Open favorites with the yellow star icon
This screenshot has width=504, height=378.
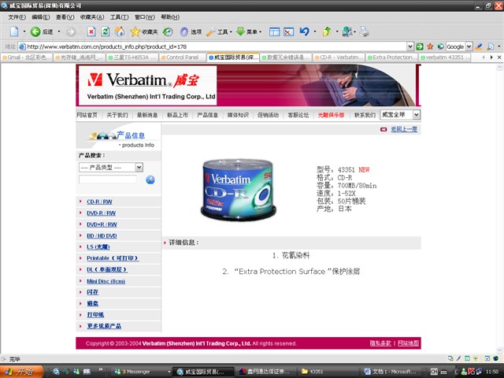click(135, 31)
